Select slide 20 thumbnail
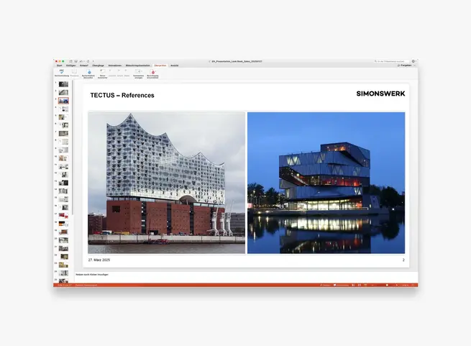 pos(63,240)
